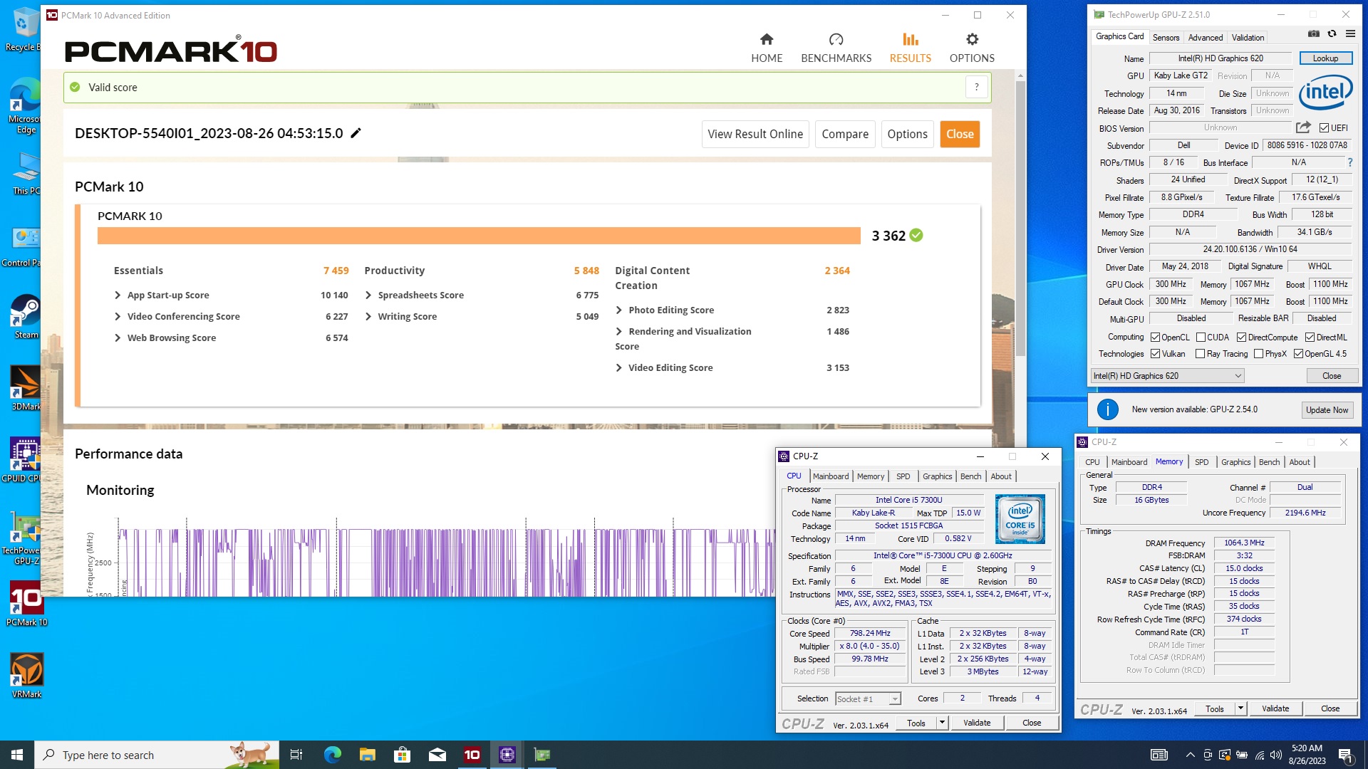Image resolution: width=1368 pixels, height=769 pixels.
Task: Switch to Sensors tab in GPU-Z
Action: click(x=1166, y=37)
